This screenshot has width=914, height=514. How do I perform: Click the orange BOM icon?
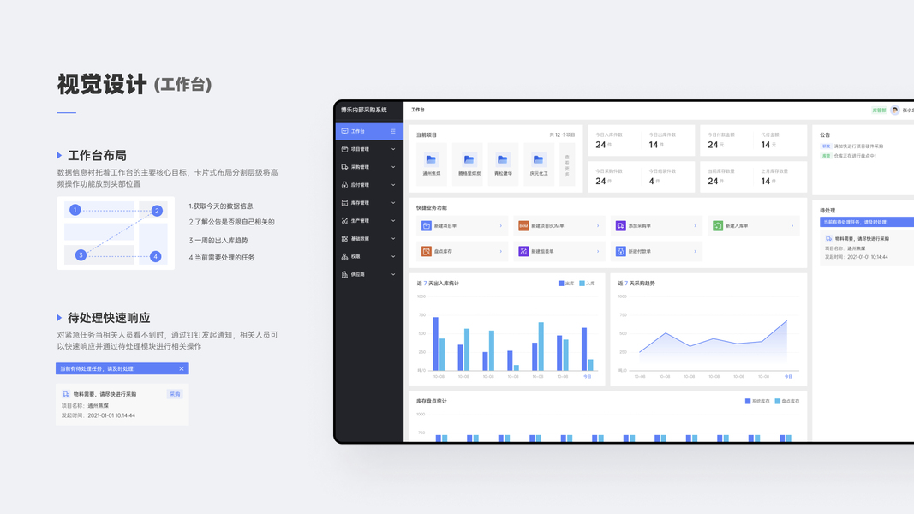(x=523, y=225)
